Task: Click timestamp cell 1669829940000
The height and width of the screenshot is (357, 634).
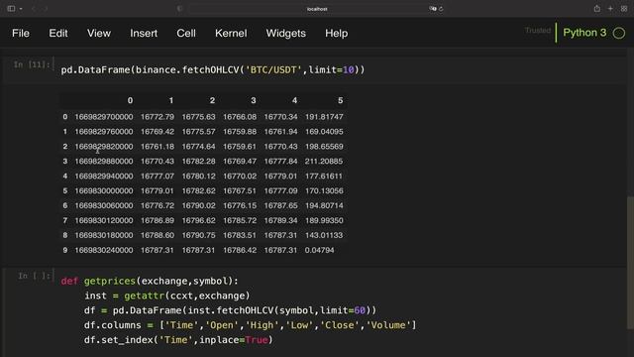Action: [104, 177]
